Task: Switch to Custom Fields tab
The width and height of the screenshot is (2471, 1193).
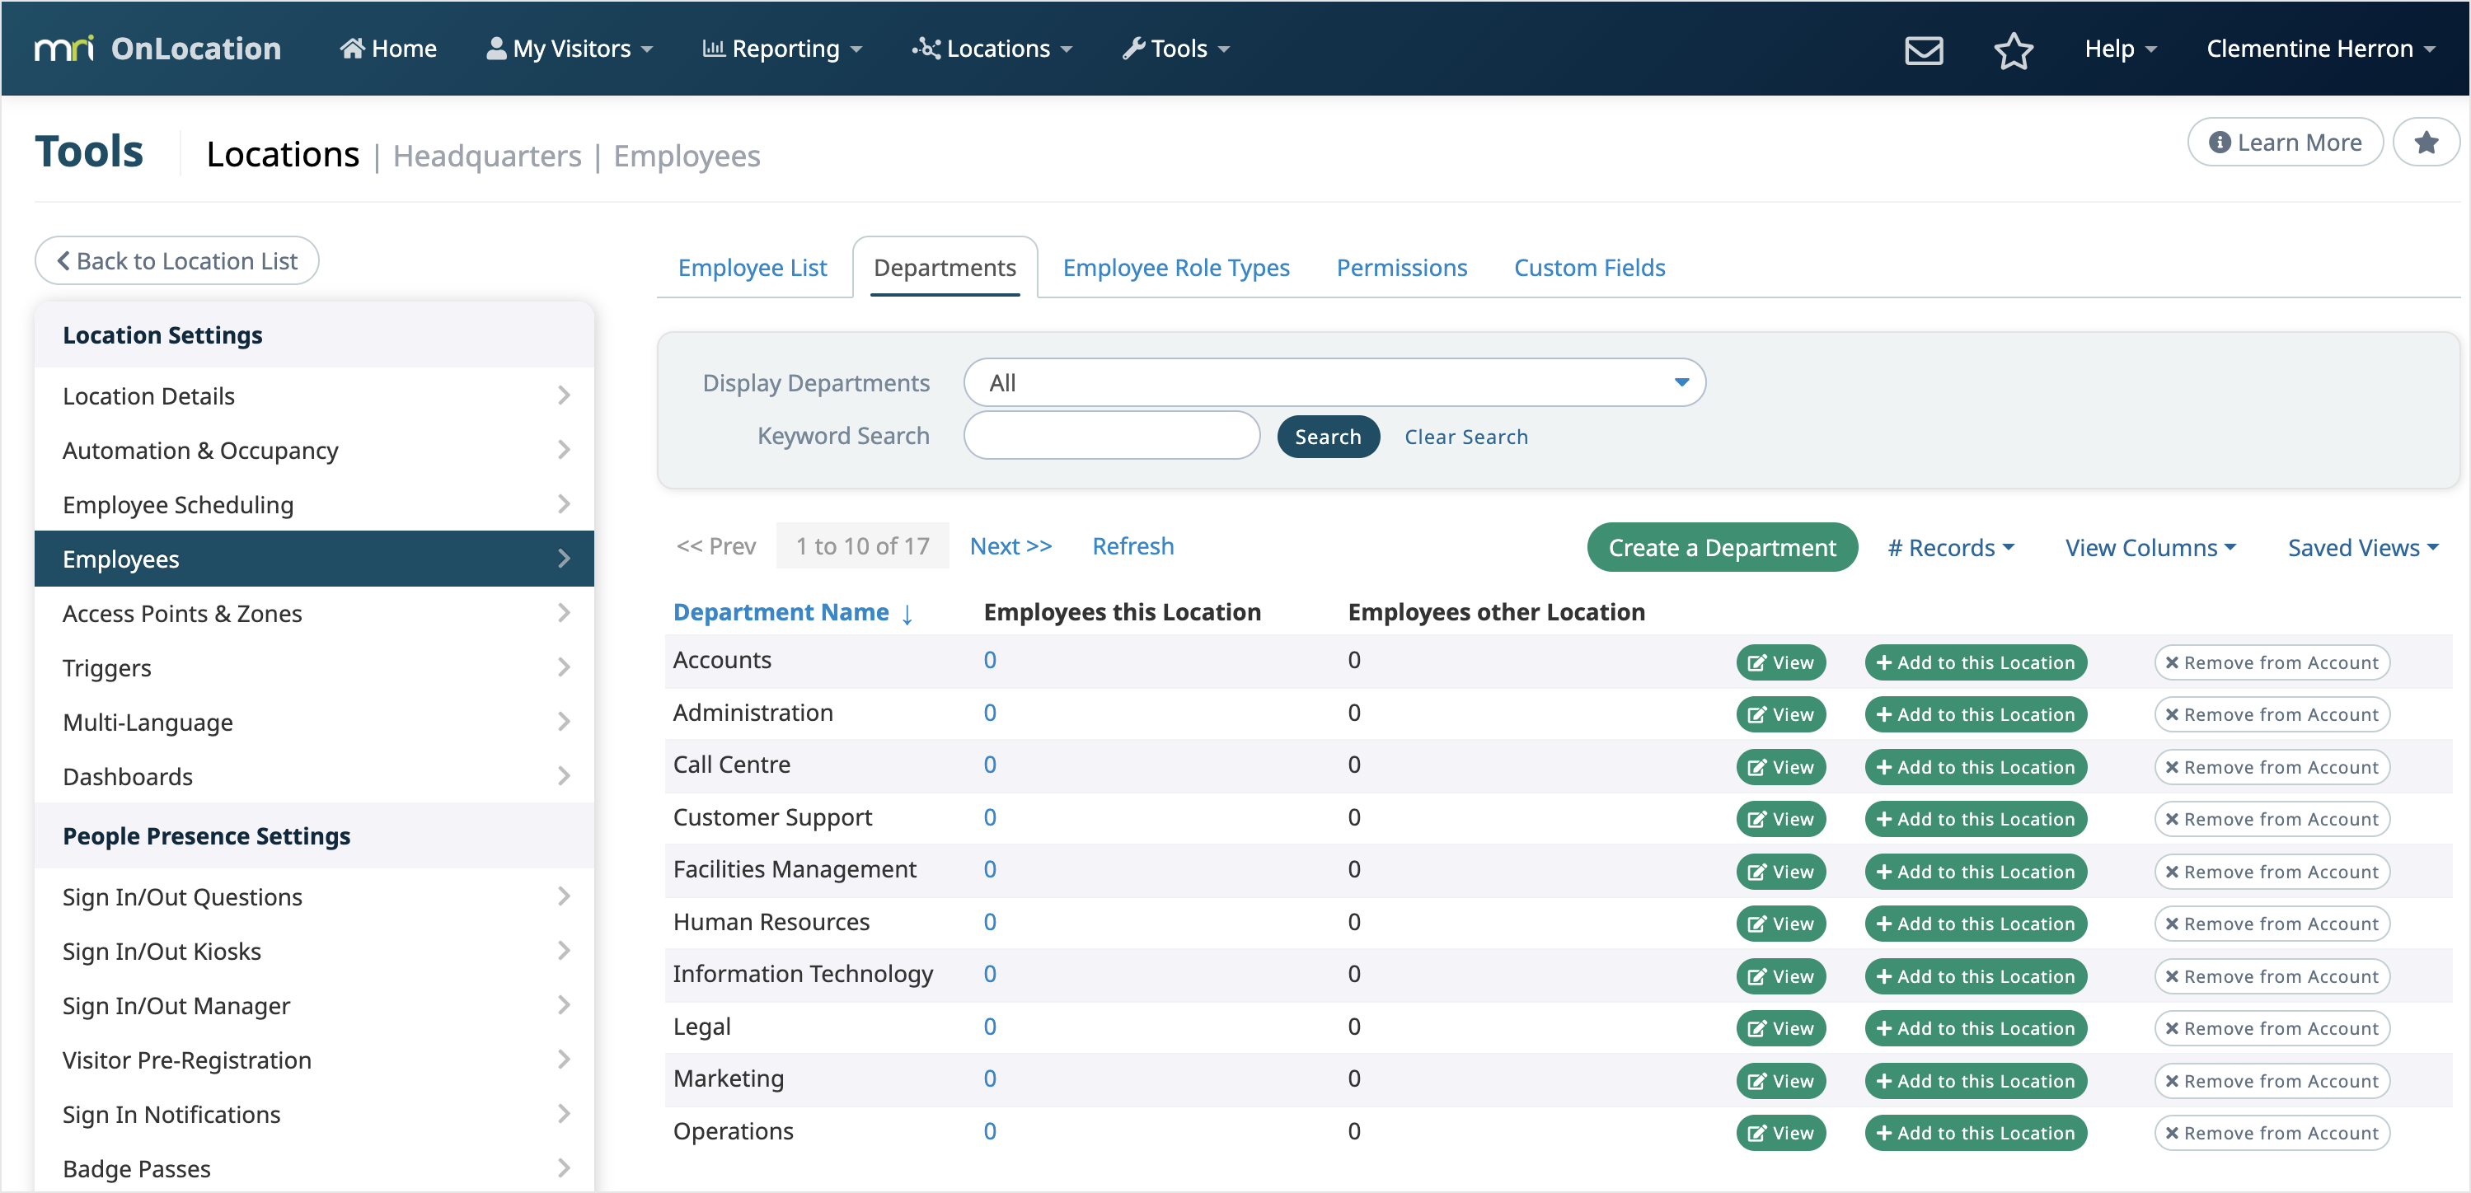Action: click(x=1589, y=268)
